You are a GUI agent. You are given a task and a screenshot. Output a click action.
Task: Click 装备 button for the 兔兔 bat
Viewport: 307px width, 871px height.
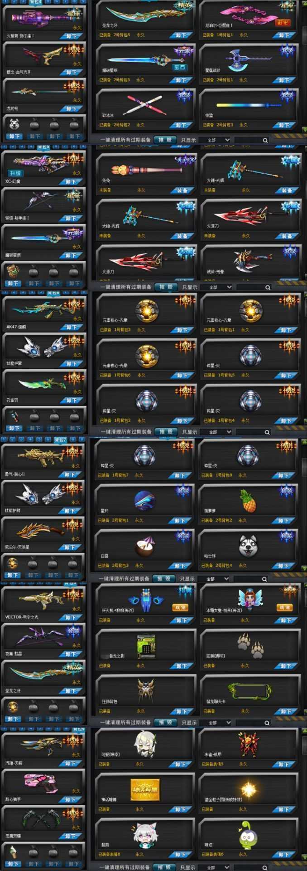(x=182, y=191)
